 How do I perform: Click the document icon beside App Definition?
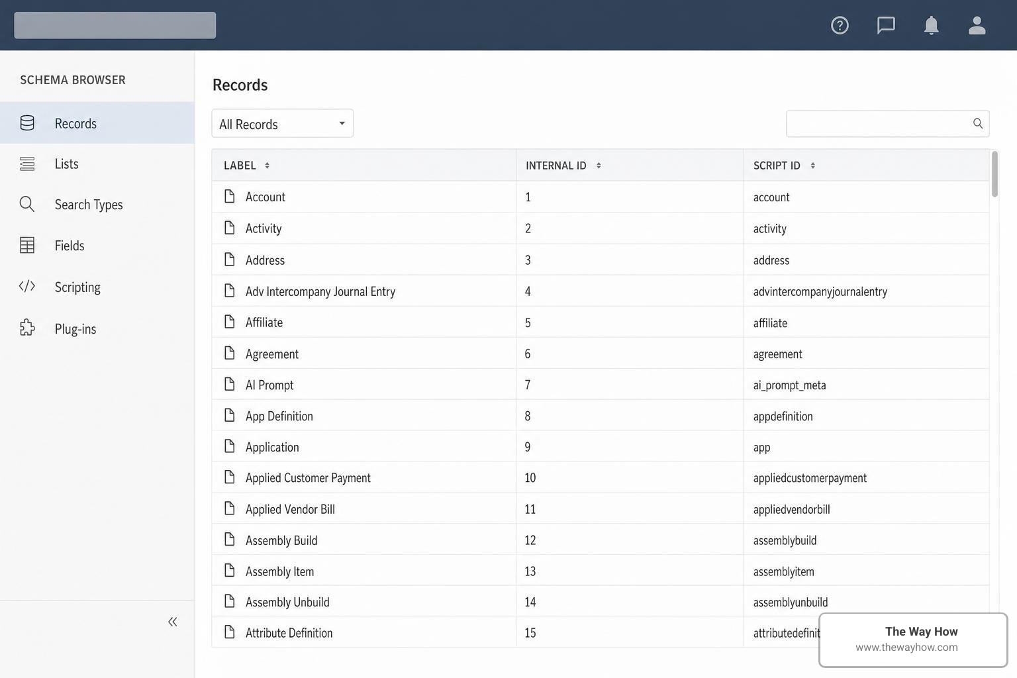230,415
